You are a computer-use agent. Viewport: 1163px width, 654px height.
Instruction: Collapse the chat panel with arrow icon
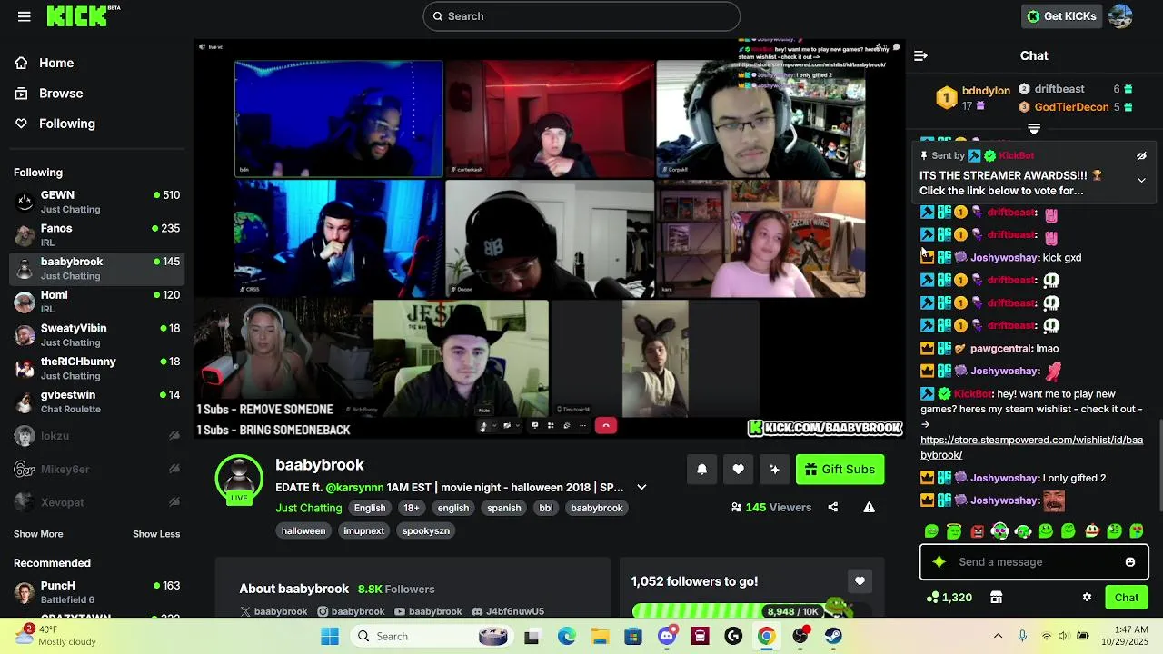(x=920, y=55)
